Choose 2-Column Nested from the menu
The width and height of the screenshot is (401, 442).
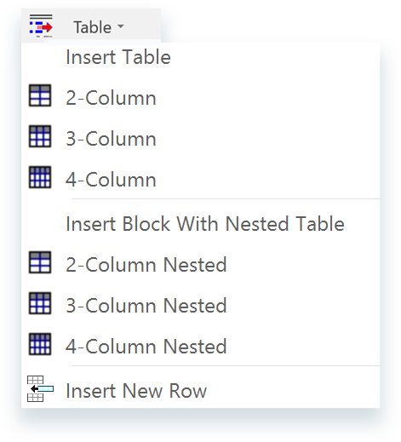[x=200, y=265]
